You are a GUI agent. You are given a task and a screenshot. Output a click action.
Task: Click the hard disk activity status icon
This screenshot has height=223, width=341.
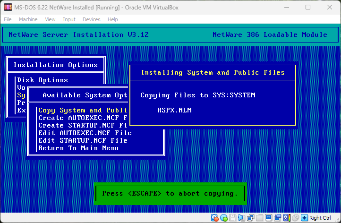pos(215,218)
